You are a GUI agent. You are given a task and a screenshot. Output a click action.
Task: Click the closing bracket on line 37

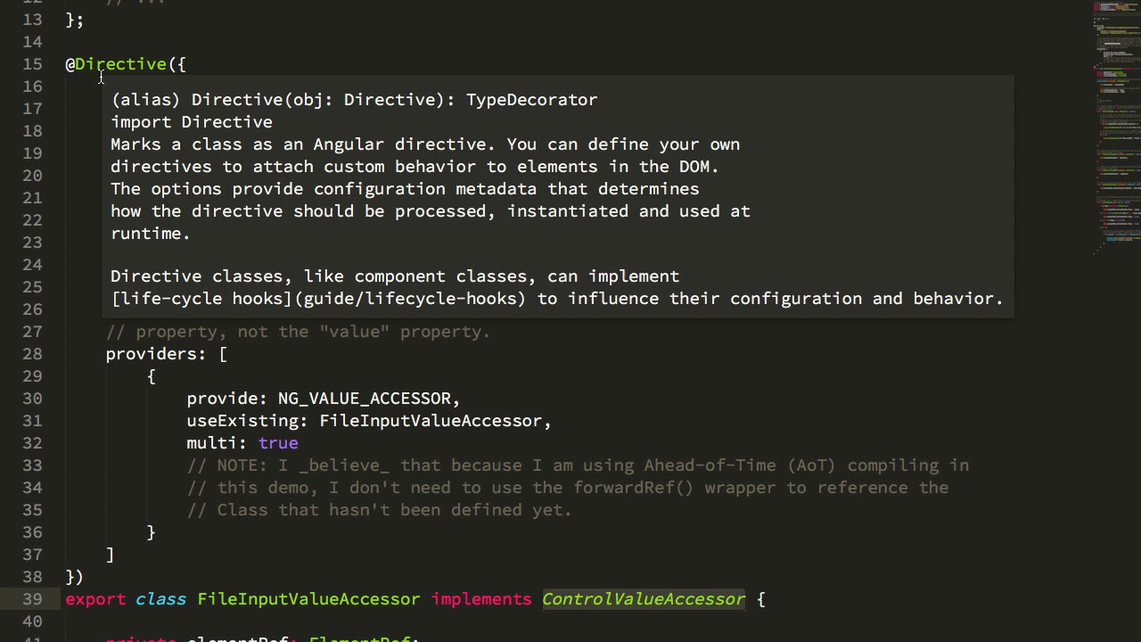point(110,555)
